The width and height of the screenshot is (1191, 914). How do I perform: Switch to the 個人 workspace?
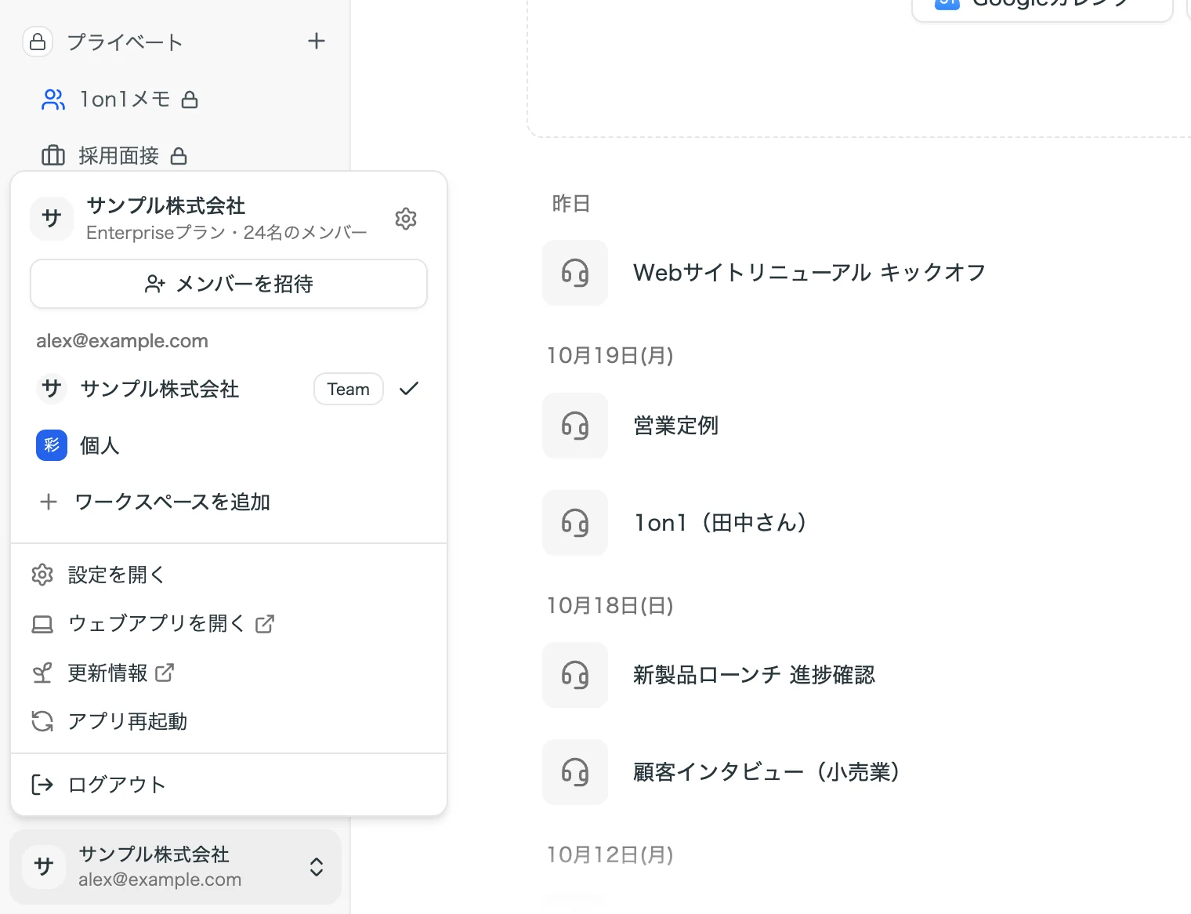229,445
